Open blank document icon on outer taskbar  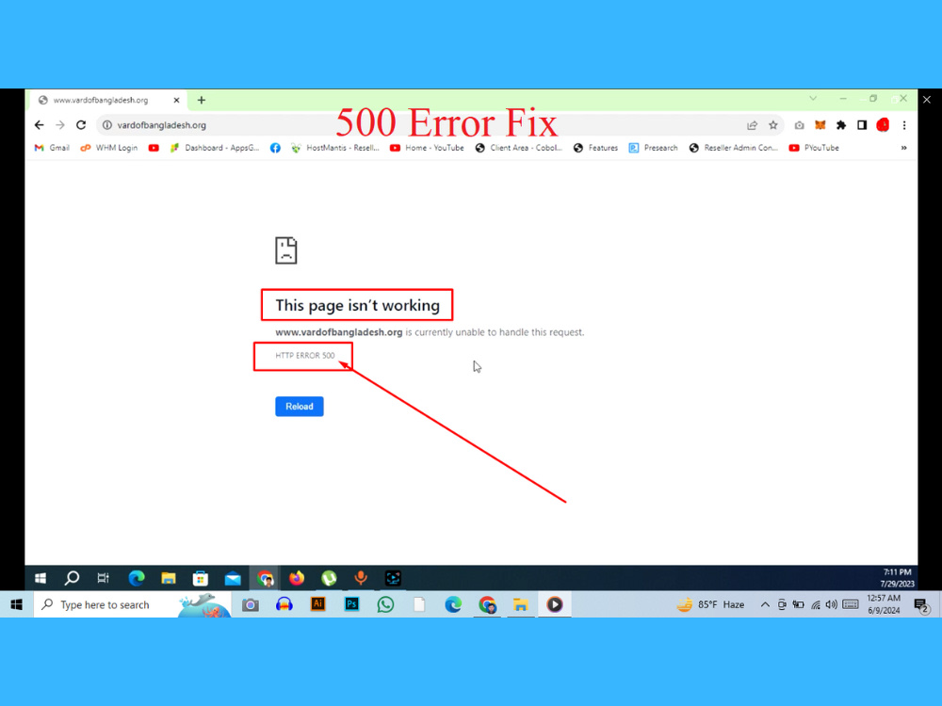pos(419,604)
